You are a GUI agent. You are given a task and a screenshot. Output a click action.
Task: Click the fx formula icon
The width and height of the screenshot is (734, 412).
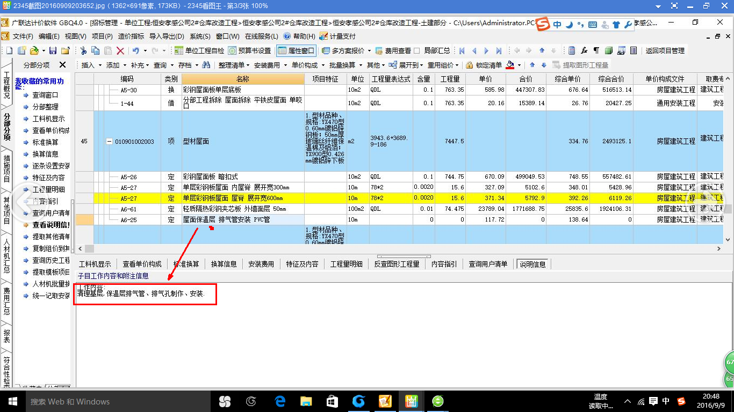click(584, 50)
